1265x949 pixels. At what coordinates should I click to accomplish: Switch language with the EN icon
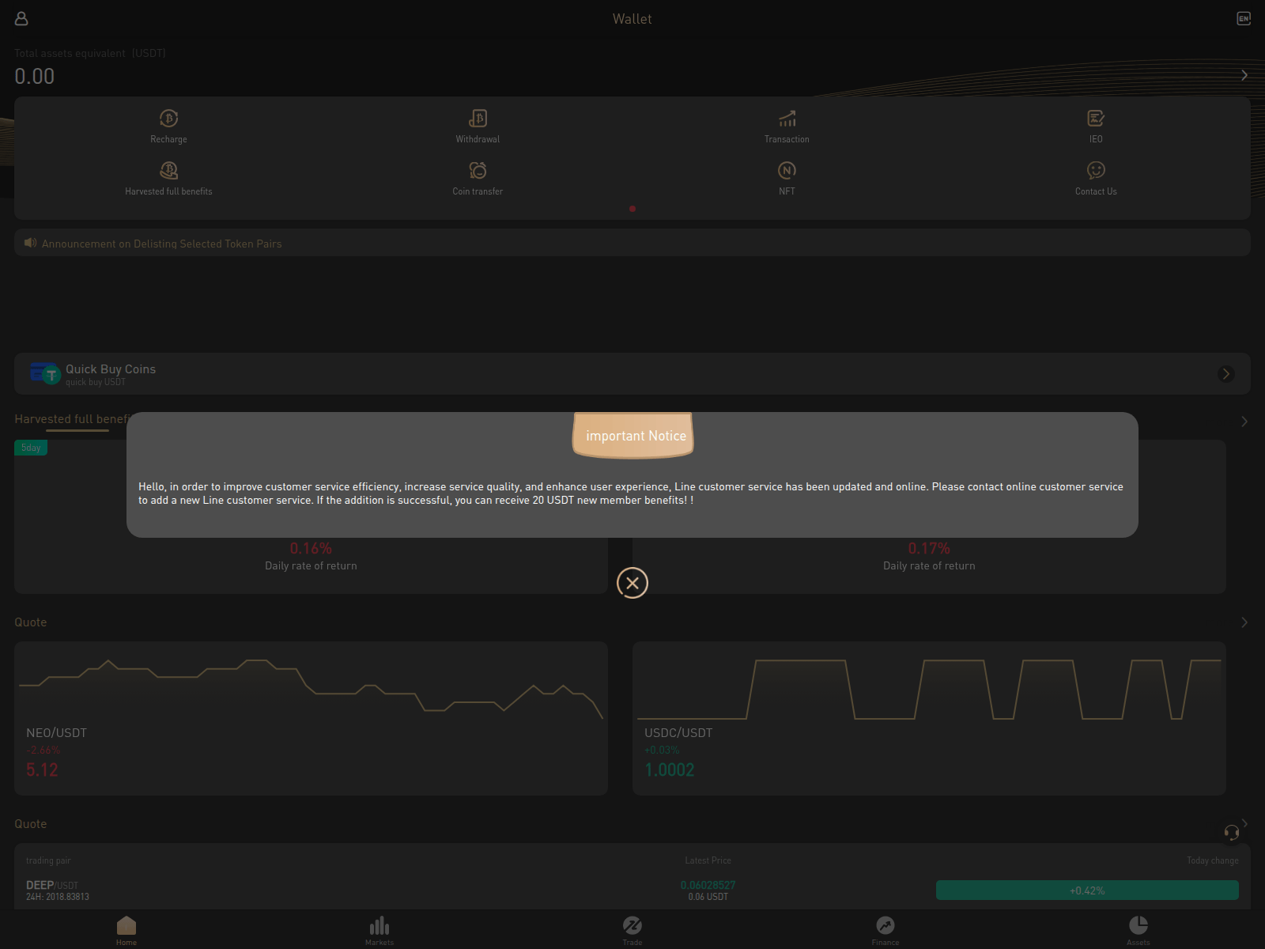(x=1244, y=18)
